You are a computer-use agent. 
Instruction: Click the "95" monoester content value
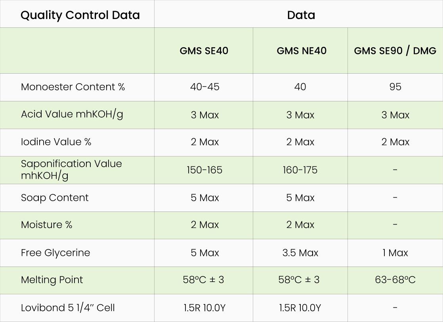click(395, 87)
